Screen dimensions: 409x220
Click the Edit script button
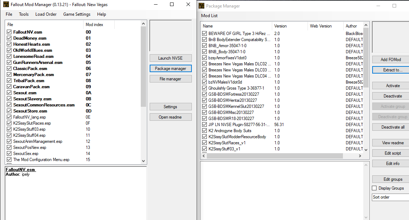pyautogui.click(x=391, y=153)
